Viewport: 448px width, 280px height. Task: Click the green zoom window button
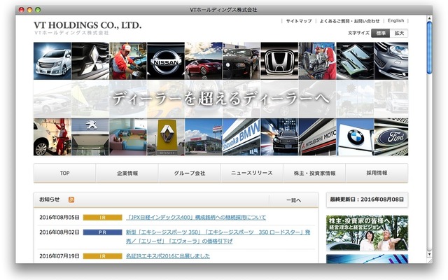click(38, 10)
